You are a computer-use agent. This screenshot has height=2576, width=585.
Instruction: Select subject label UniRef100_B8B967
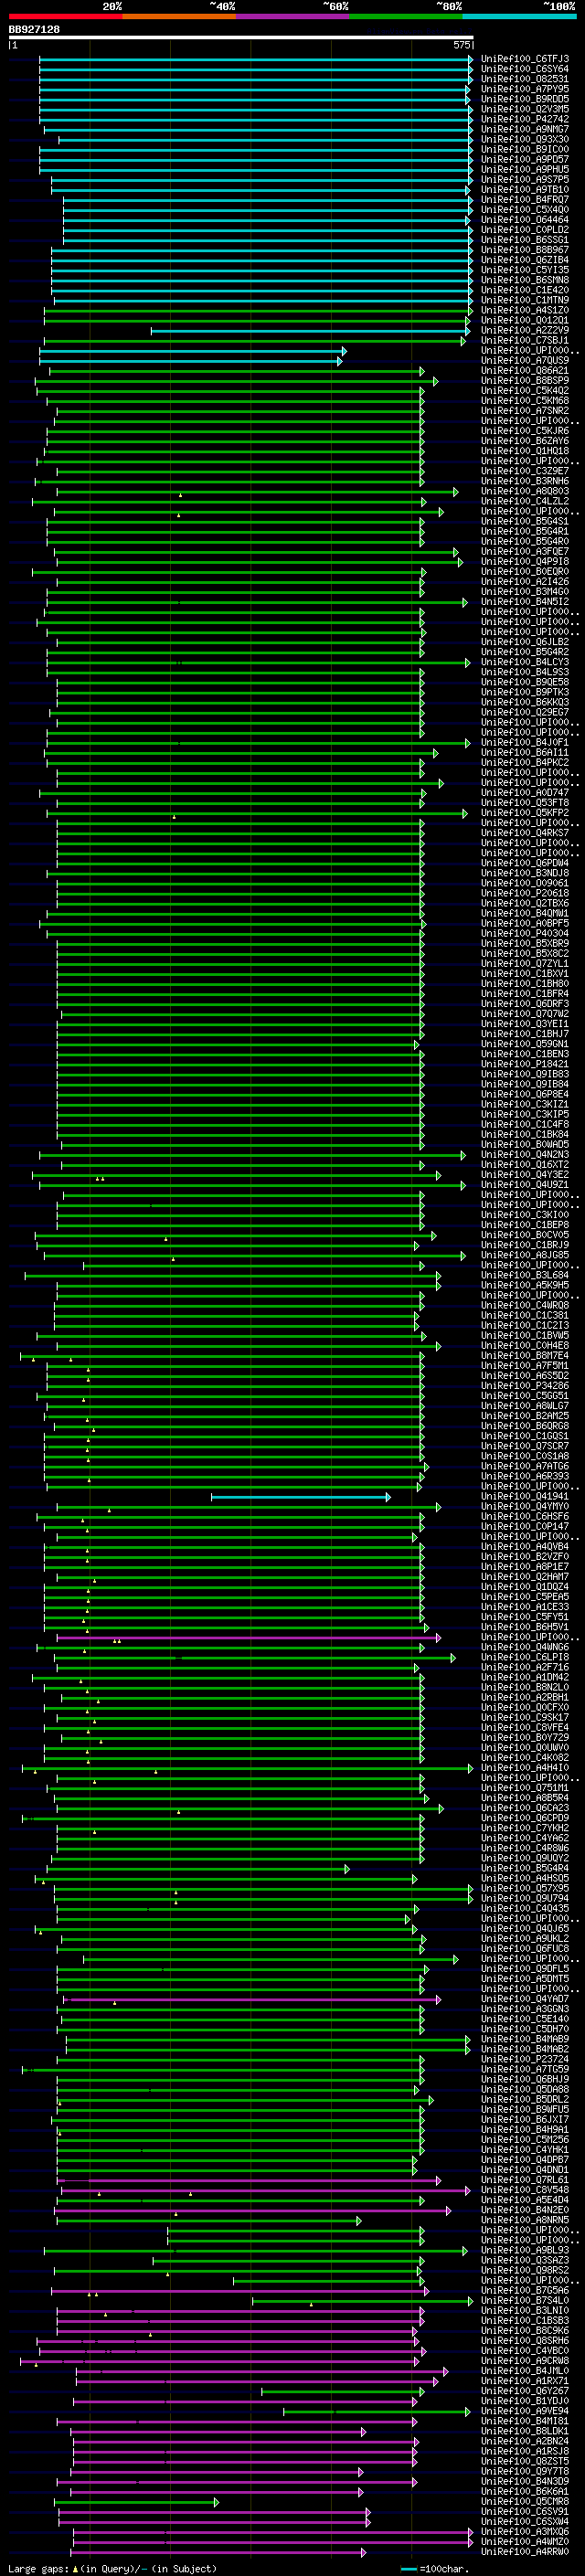(x=525, y=250)
